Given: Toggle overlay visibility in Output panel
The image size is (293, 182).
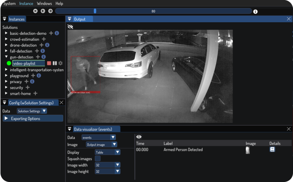Looking at the screenshot, I should 70,27.
